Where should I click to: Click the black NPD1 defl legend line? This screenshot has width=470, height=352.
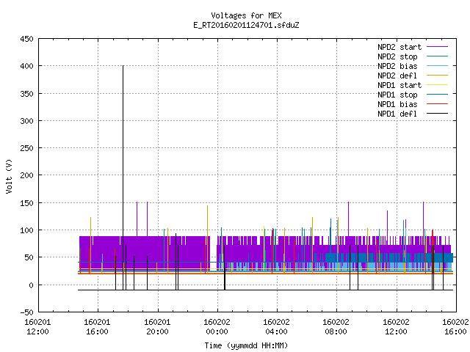coord(437,114)
